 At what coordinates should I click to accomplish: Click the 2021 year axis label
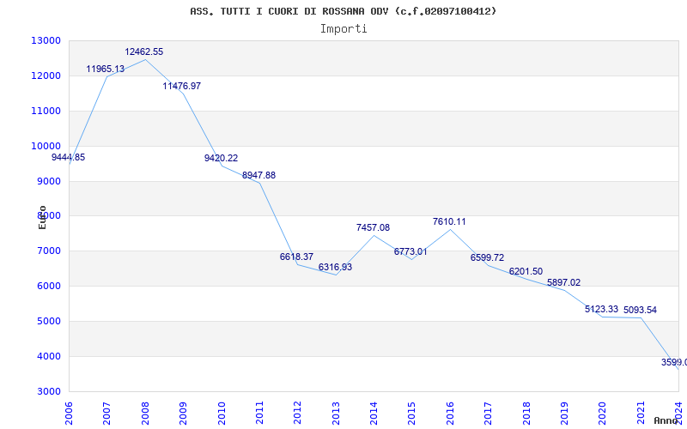pyautogui.click(x=641, y=413)
